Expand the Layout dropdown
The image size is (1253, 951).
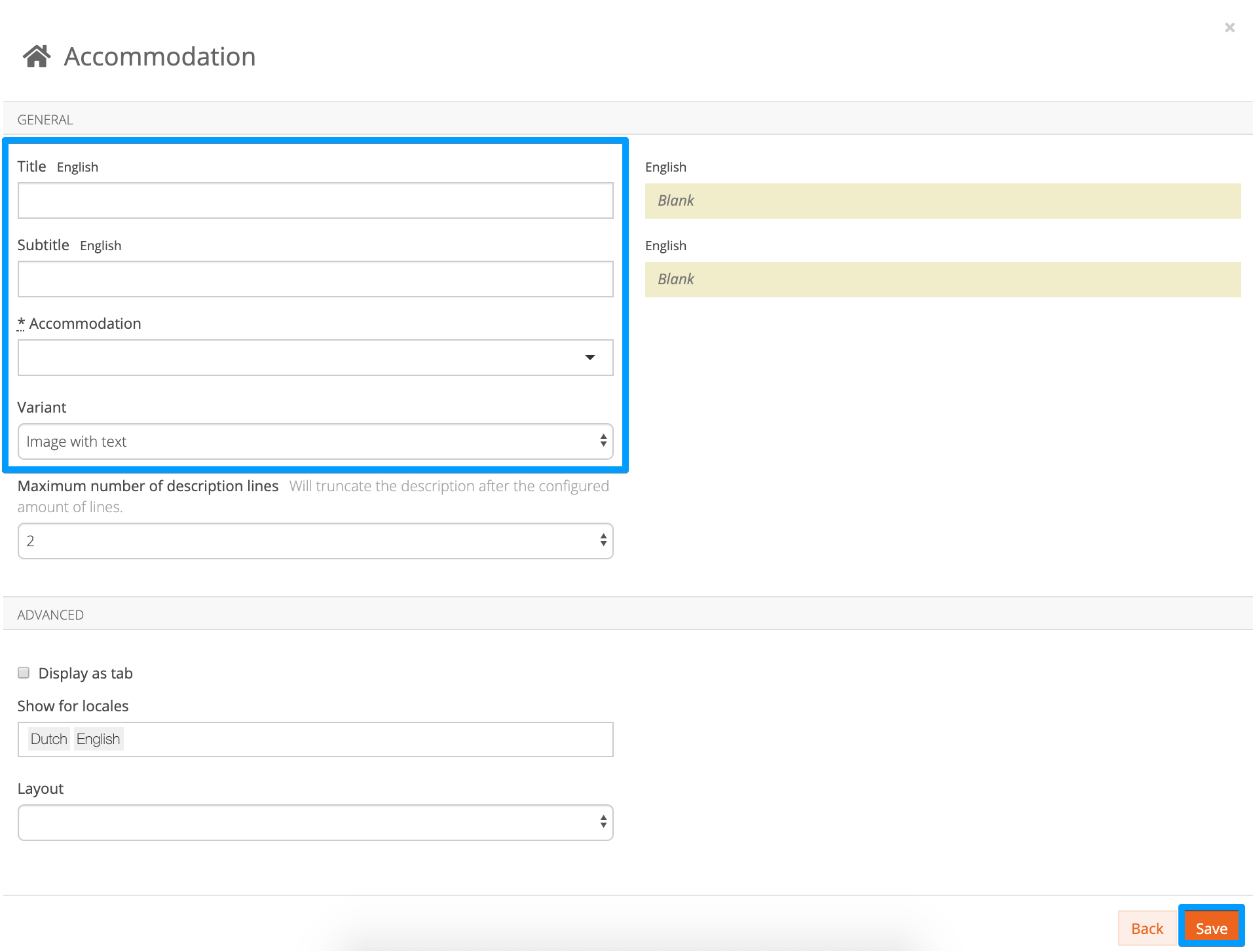[315, 823]
